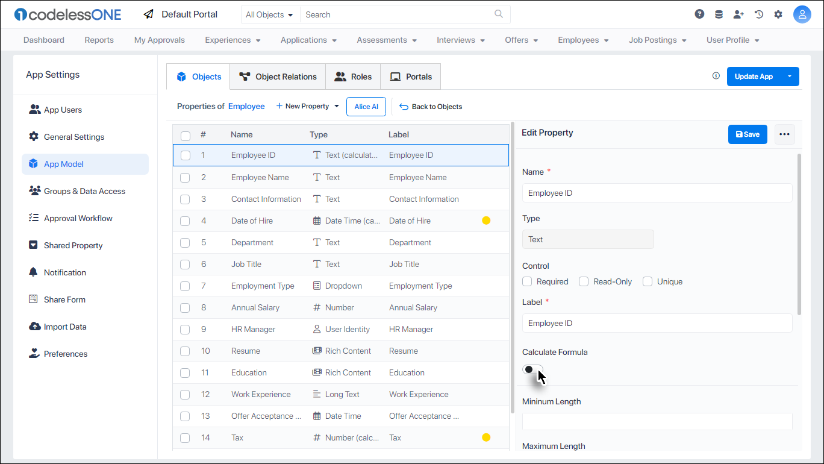824x464 pixels.
Task: Switch to the Roles tab
Action: pos(353,77)
